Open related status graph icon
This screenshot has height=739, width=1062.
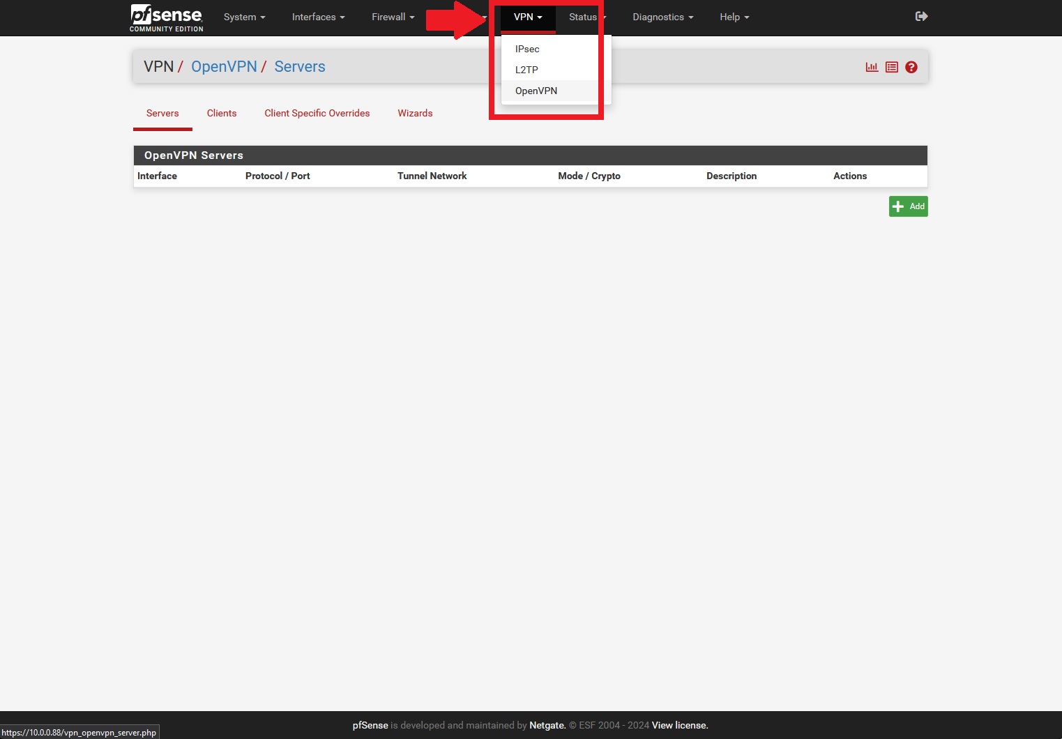[872, 67]
